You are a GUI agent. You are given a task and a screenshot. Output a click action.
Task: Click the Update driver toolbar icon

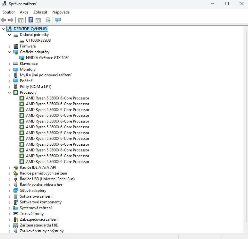coord(48,20)
